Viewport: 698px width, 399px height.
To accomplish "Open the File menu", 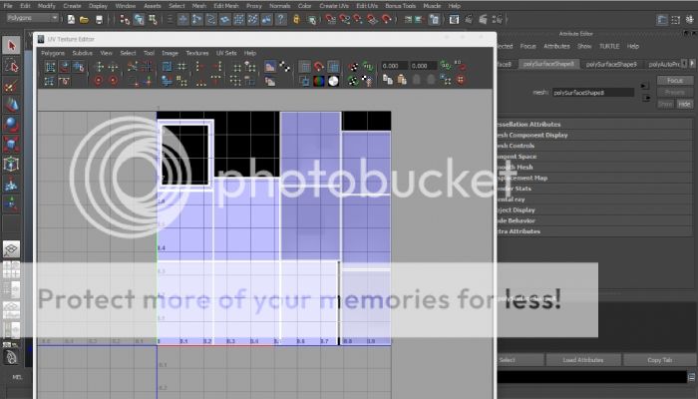I will (8, 6).
